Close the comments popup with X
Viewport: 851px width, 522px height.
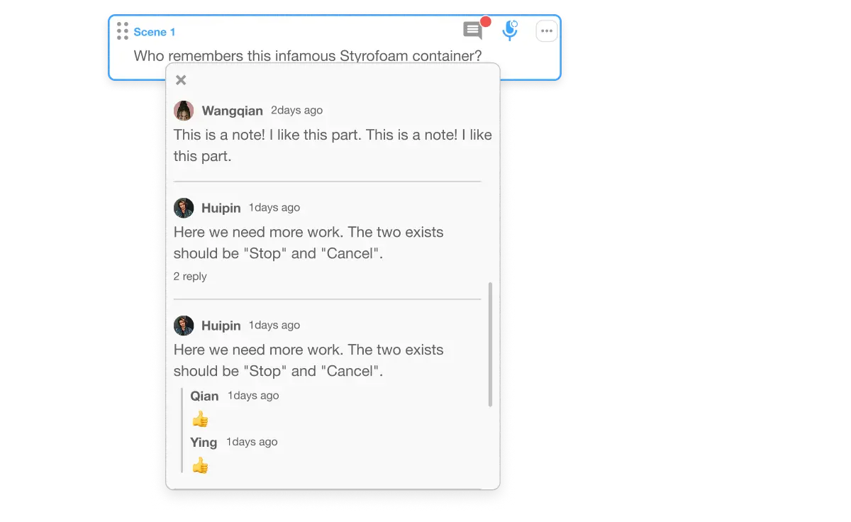coord(181,80)
